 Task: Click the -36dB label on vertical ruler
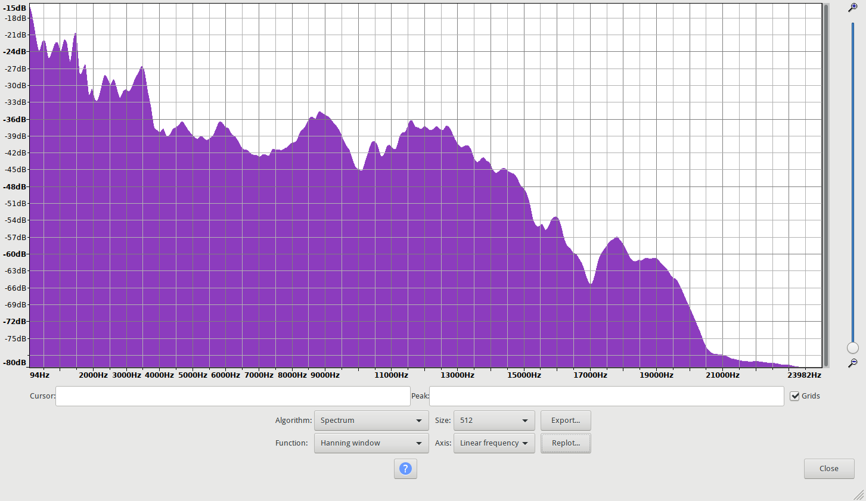coord(15,119)
